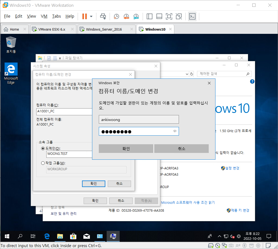278x249 pixels.
Task: Pause the VM with the orange pause button
Action: tap(84, 16)
